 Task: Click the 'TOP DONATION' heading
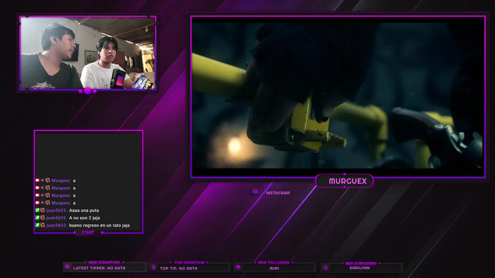pos(189,263)
